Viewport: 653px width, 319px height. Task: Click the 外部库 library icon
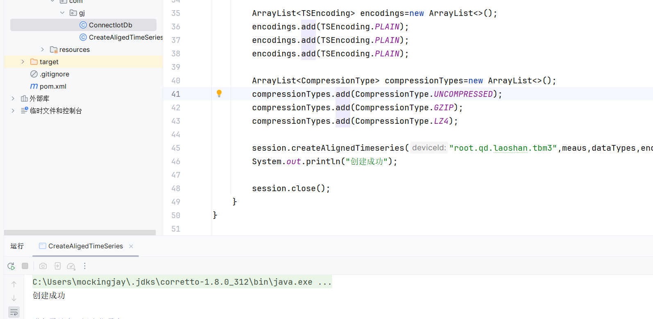24,98
